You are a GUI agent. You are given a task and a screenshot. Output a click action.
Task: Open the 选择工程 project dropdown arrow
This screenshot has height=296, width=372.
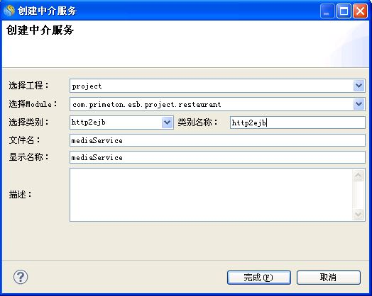[359, 86]
